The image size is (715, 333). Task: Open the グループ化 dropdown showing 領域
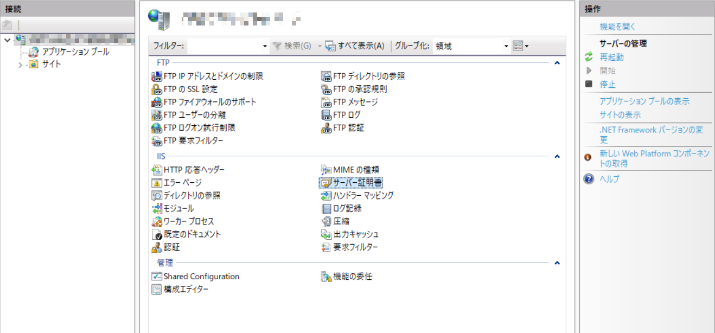[x=471, y=46]
